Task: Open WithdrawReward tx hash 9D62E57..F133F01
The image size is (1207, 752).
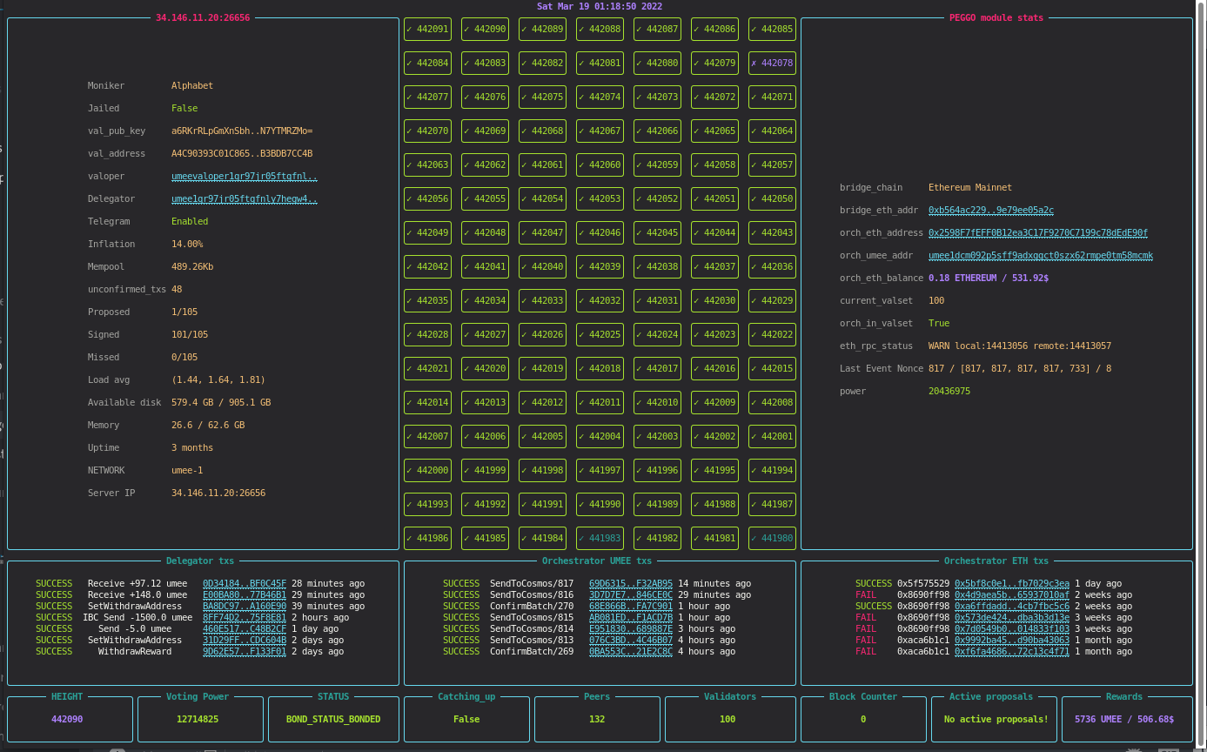Action: [245, 651]
